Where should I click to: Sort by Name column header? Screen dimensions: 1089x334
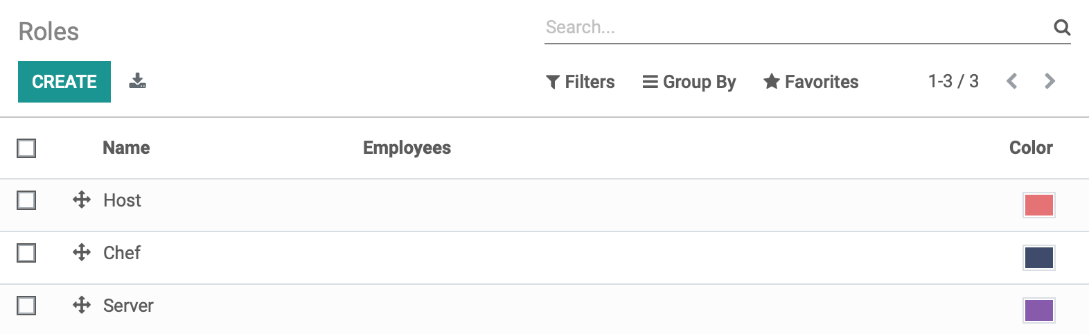126,148
